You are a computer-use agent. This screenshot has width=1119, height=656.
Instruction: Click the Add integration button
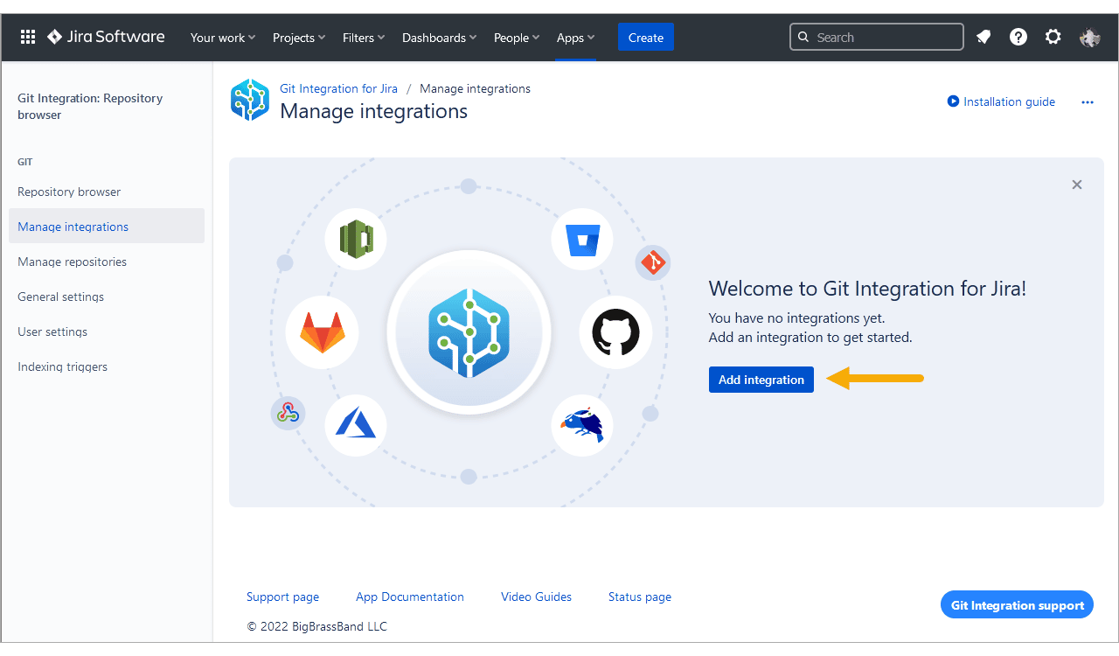(x=761, y=380)
